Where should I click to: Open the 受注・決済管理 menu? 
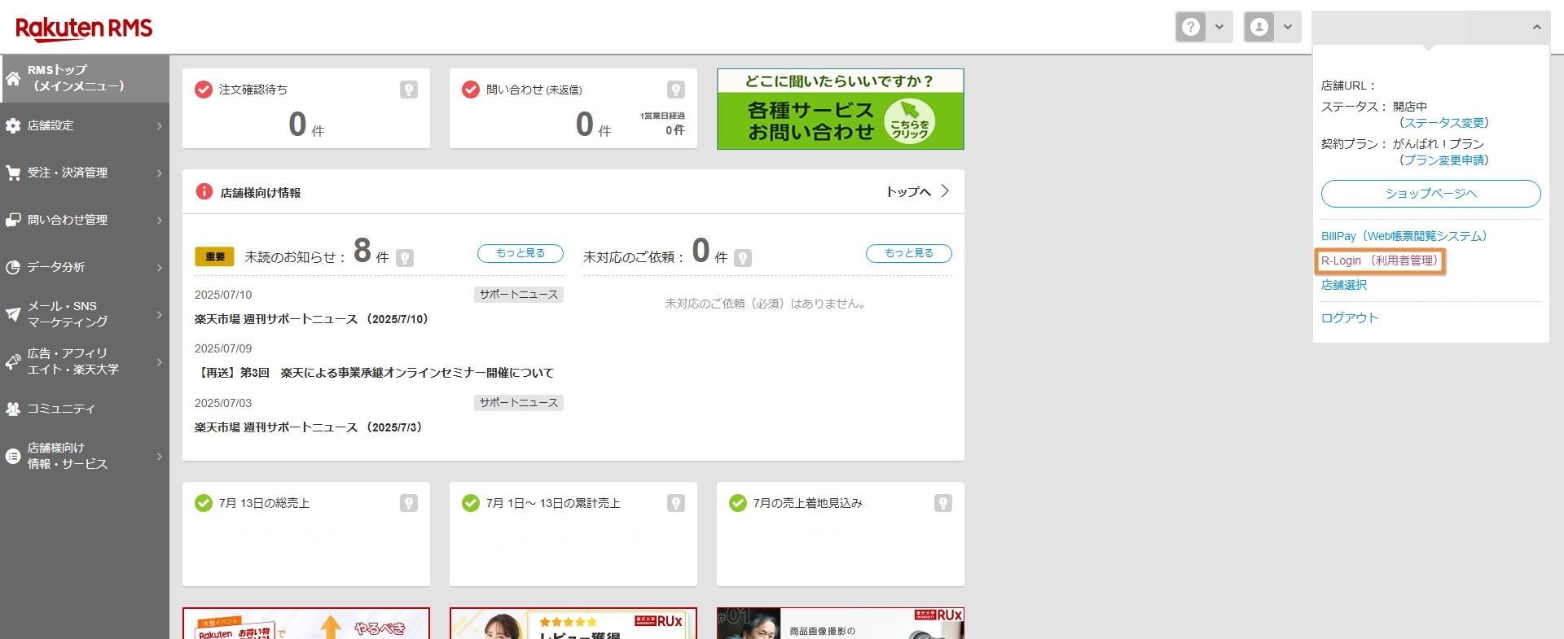(85, 173)
